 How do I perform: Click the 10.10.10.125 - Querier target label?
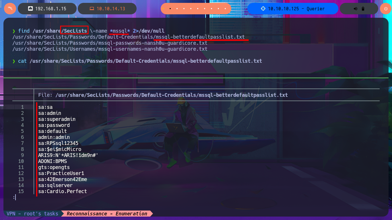pyautogui.click(x=296, y=9)
